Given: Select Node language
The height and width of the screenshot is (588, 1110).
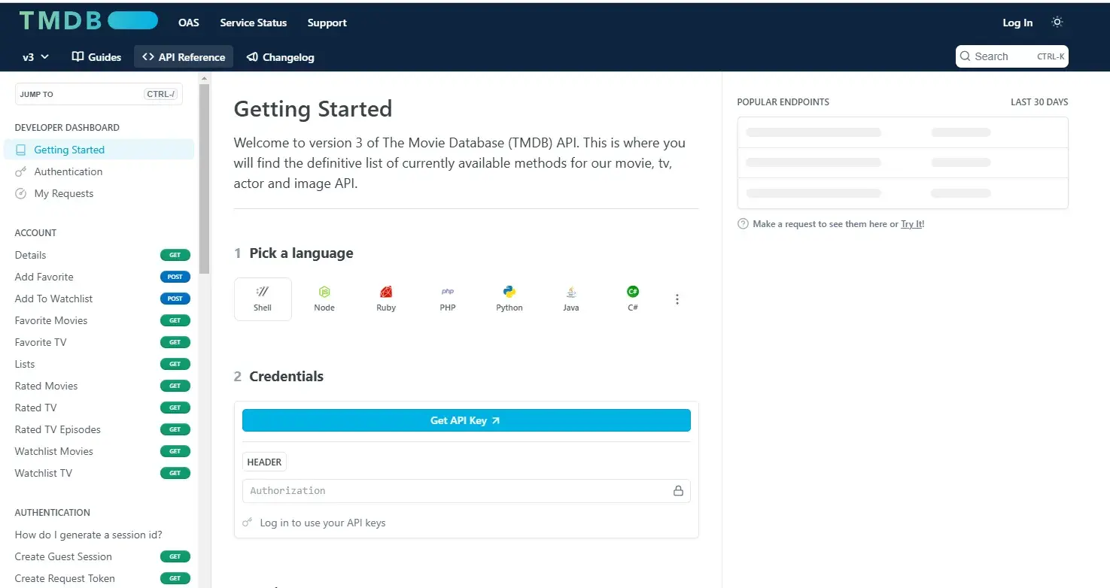Looking at the screenshot, I should pyautogui.click(x=324, y=299).
